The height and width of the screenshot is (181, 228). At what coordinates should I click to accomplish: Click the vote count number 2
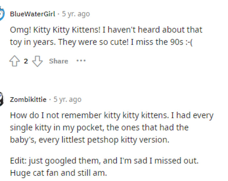(x=26, y=61)
